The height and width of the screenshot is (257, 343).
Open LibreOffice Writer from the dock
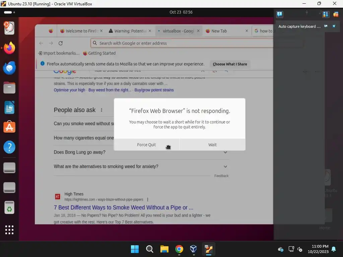[x=9, y=107]
